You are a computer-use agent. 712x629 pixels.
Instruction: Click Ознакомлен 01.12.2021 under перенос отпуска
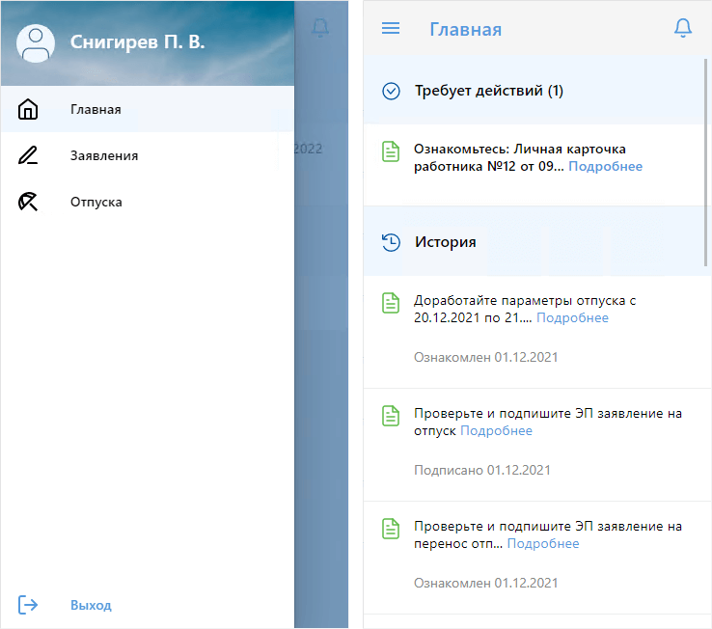point(485,583)
